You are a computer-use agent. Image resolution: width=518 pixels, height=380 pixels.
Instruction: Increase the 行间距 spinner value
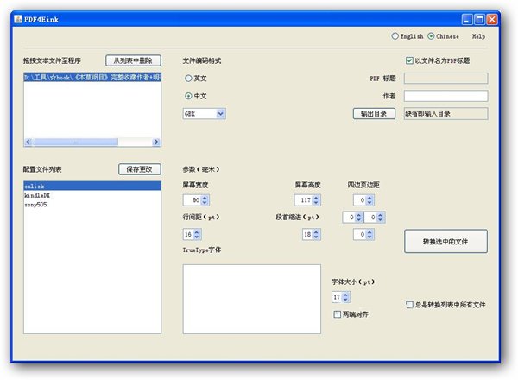click(196, 231)
